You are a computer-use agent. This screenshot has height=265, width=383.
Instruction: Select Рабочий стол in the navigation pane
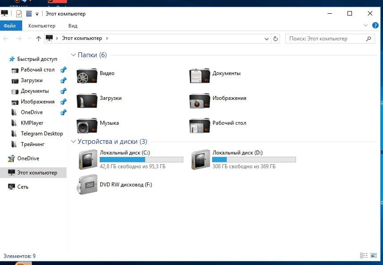tap(38, 70)
